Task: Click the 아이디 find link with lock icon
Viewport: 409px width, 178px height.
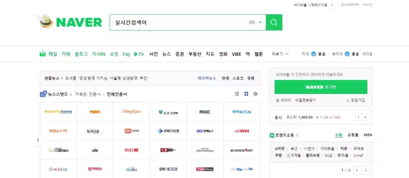Action: pos(283,100)
